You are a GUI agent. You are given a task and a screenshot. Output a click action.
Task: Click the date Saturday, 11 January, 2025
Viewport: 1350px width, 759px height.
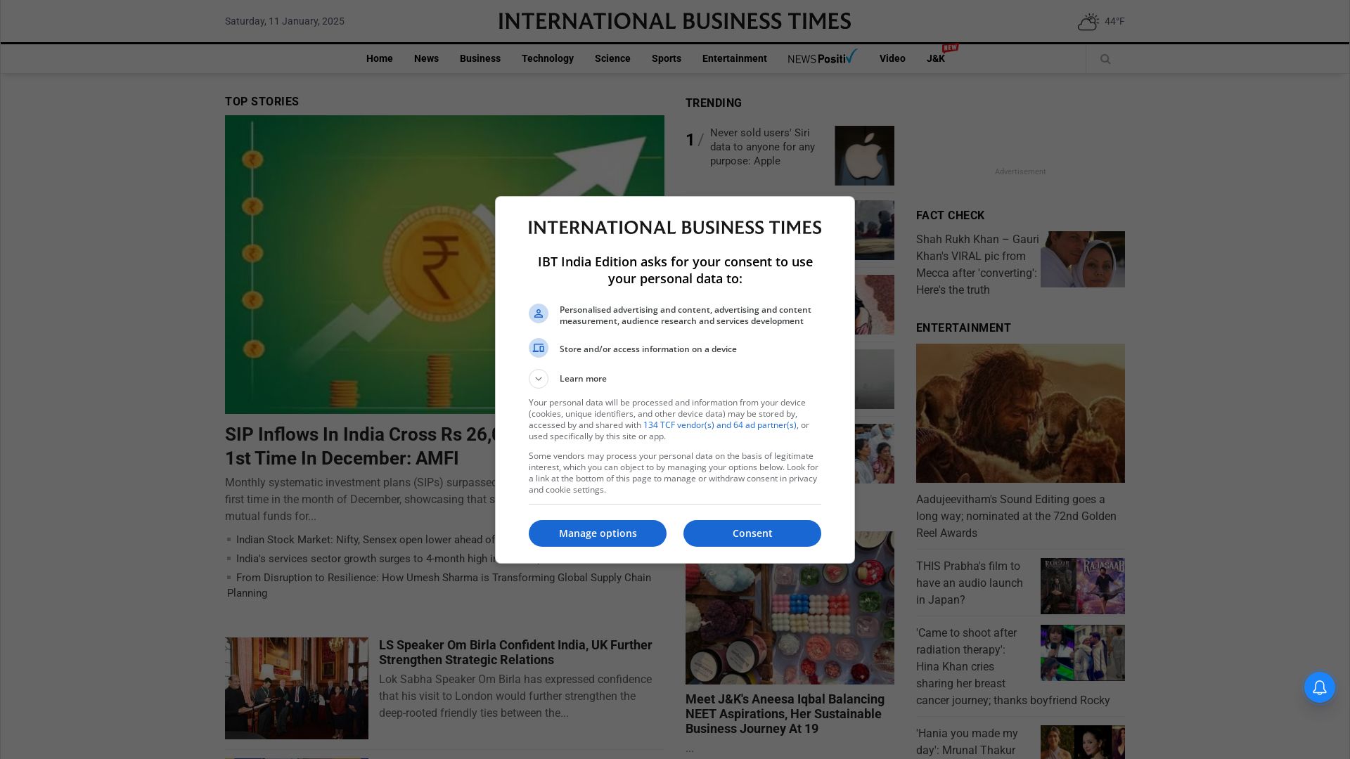coord(285,21)
